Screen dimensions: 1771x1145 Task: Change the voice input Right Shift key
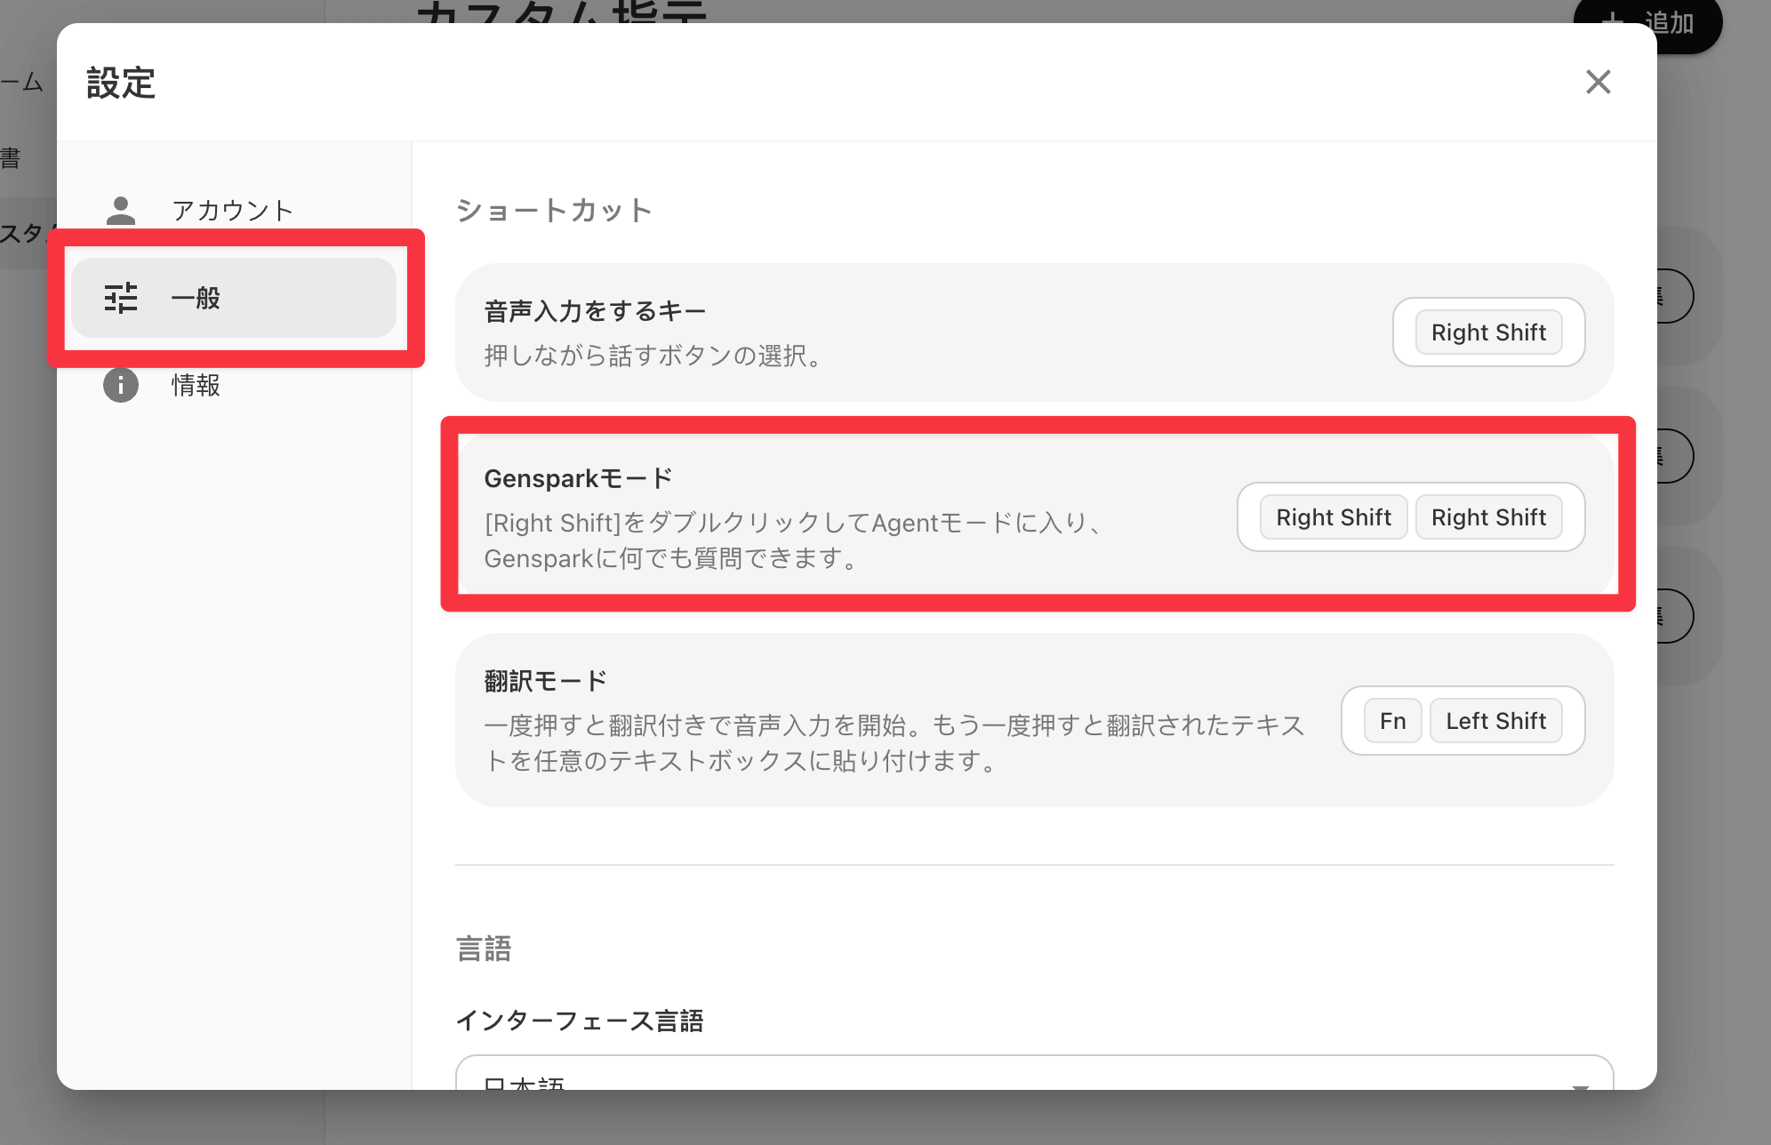click(1488, 332)
